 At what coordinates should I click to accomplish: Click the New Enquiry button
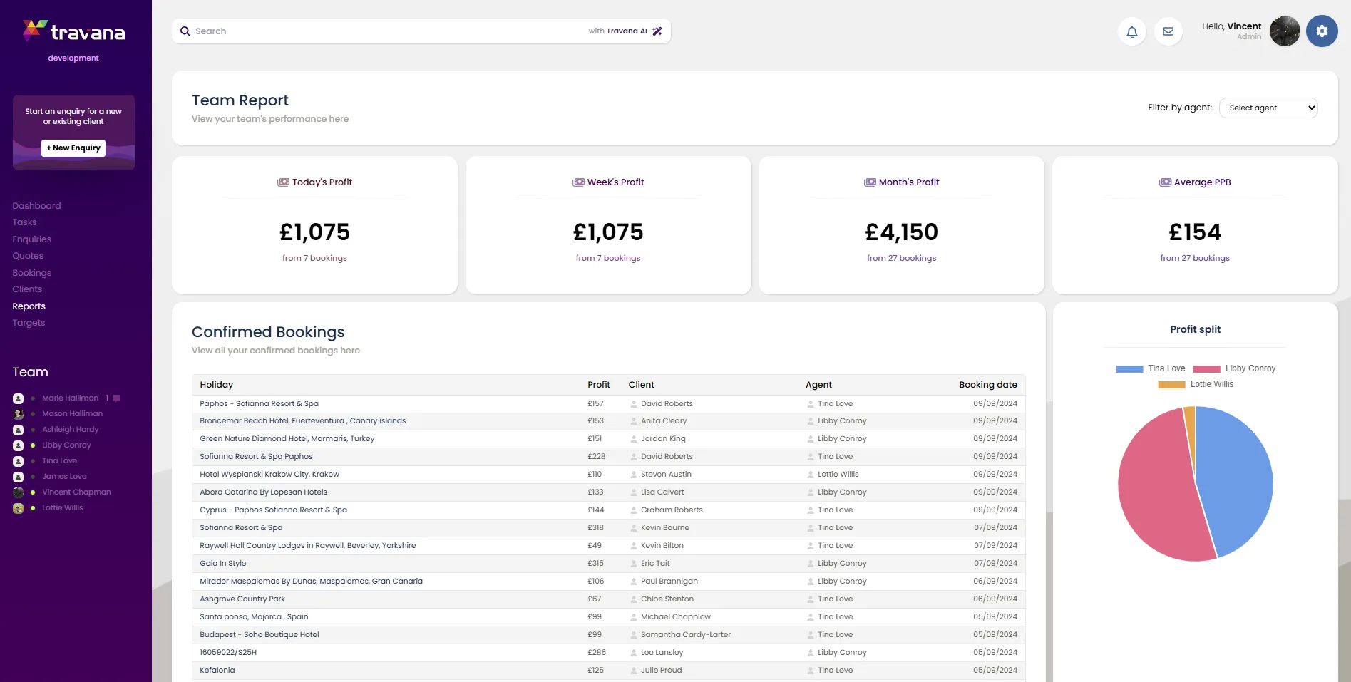(x=73, y=148)
